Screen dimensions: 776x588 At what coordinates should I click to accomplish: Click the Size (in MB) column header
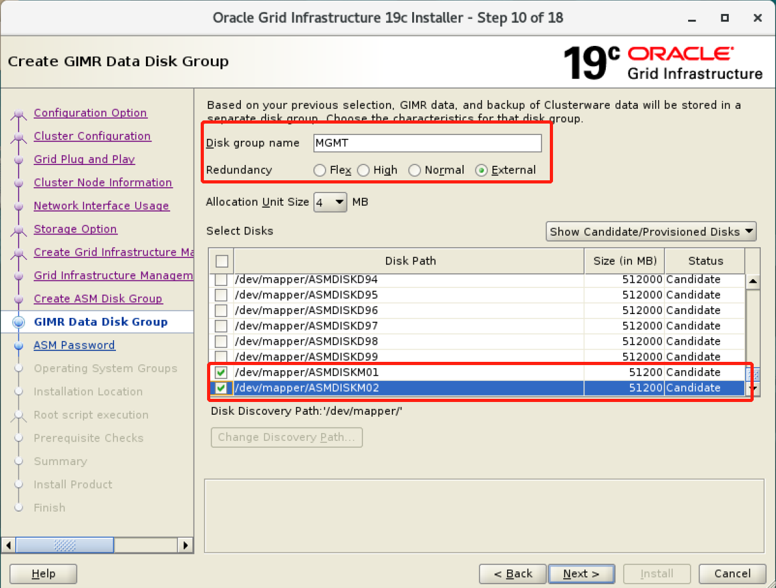tap(624, 261)
